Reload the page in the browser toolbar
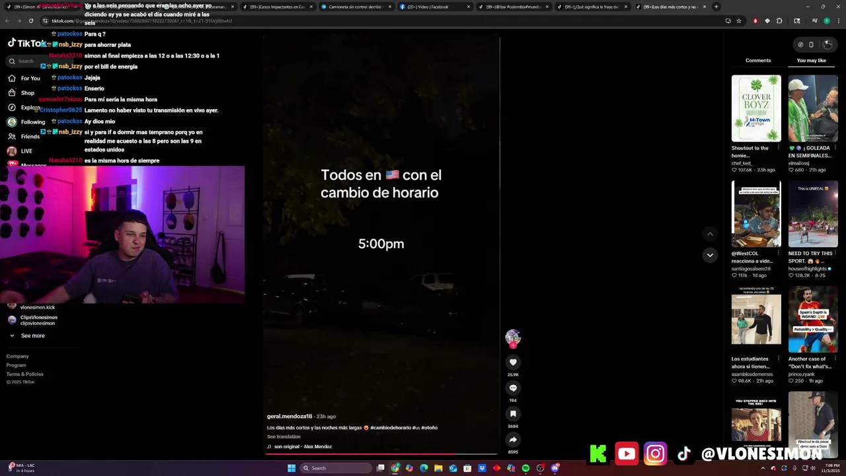This screenshot has width=846, height=476. coord(30,20)
